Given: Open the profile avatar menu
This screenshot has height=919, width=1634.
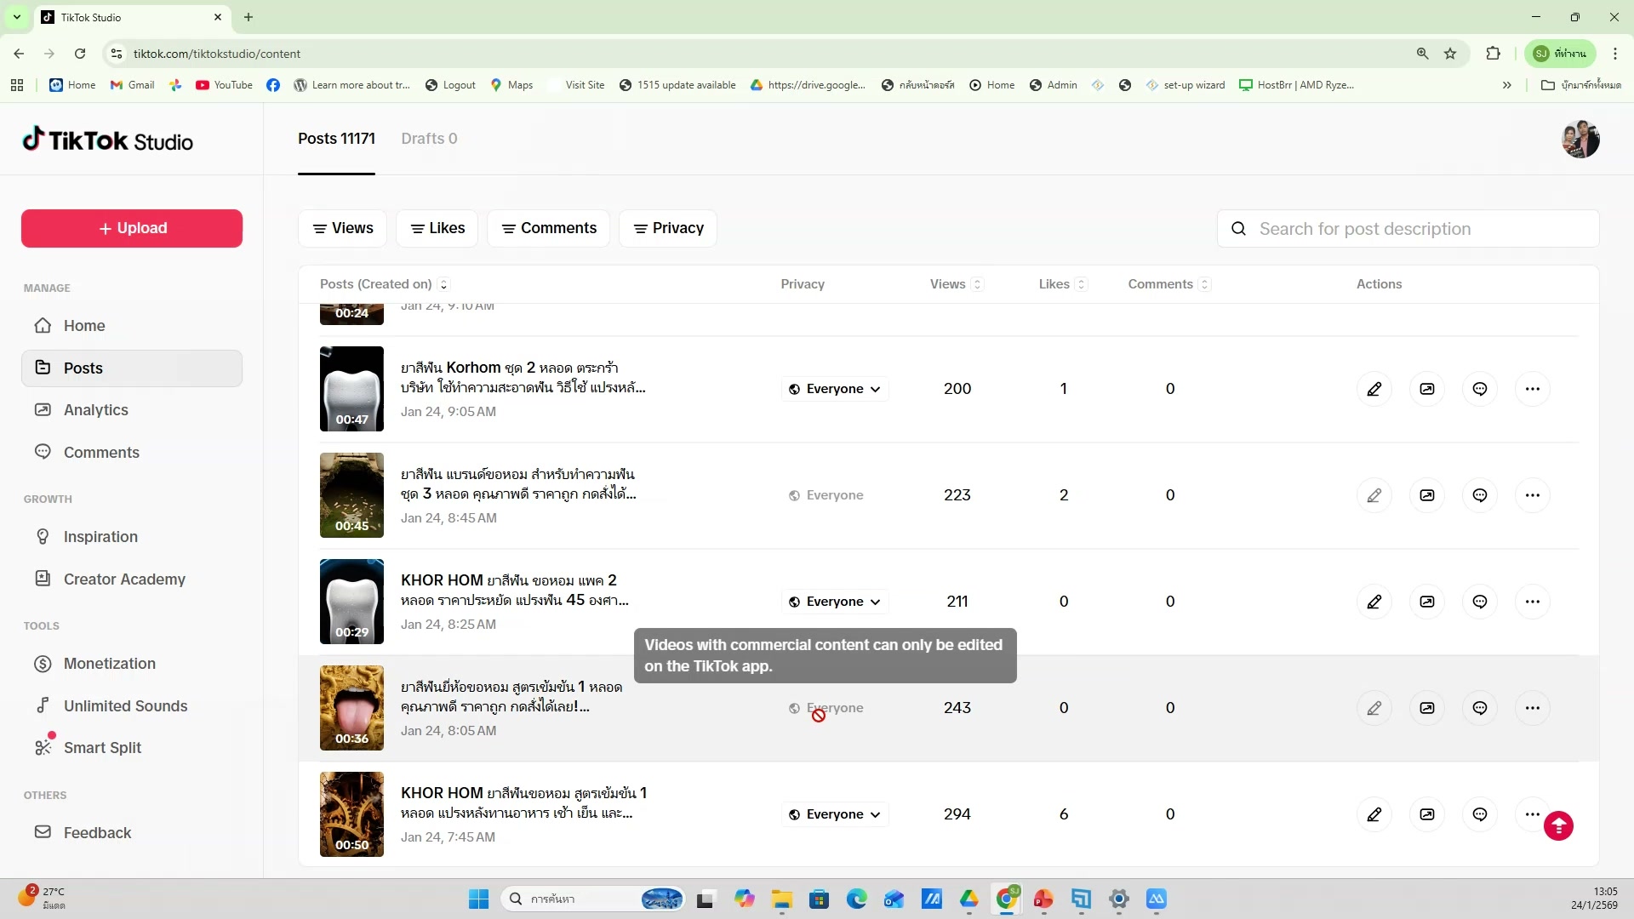Looking at the screenshot, I should [1580, 139].
